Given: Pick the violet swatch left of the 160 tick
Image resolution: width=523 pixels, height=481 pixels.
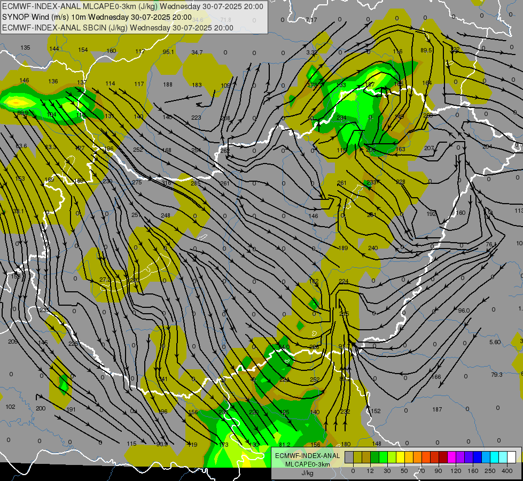Looking at the screenshot, I should click(x=469, y=457).
